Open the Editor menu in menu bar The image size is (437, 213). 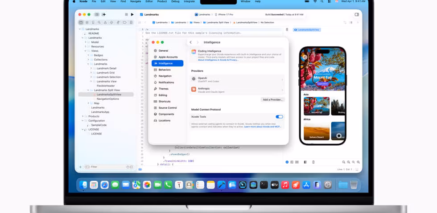[149, 1]
